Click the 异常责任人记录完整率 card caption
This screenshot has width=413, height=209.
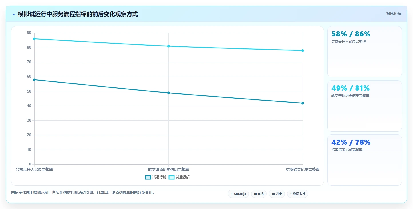(x=349, y=42)
